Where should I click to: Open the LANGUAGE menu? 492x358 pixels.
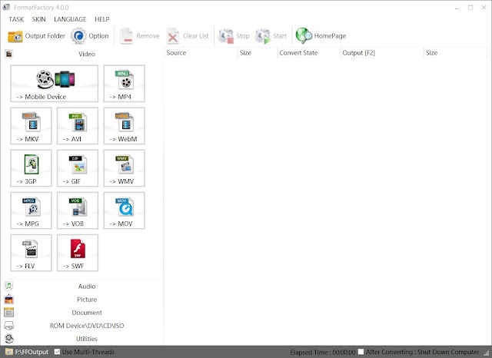70,19
